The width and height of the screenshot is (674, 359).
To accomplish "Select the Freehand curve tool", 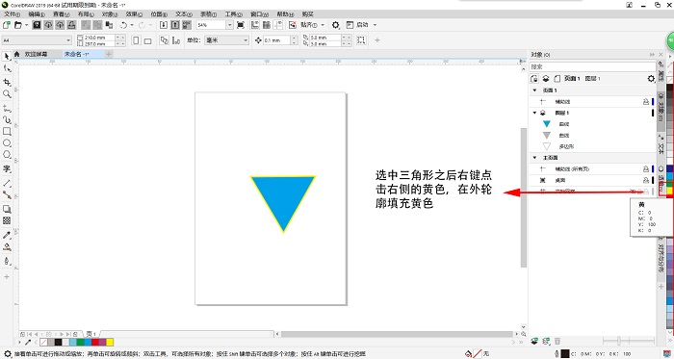I will 7,108.
